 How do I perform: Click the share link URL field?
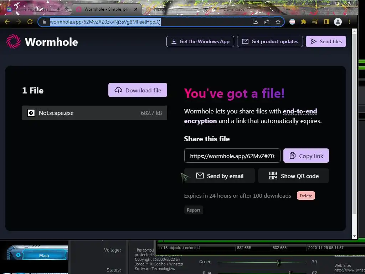tap(232, 156)
